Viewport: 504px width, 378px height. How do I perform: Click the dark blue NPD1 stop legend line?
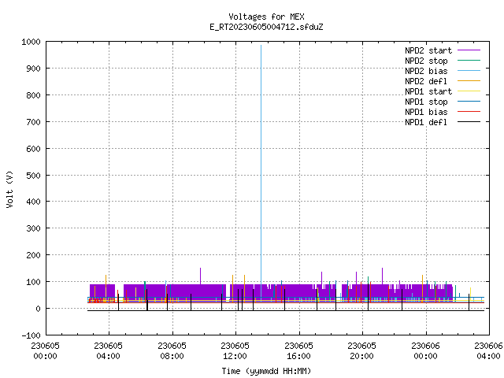(x=469, y=102)
